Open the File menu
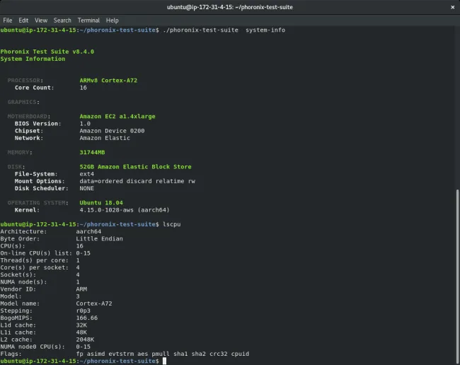This screenshot has height=365, width=460. coord(8,21)
